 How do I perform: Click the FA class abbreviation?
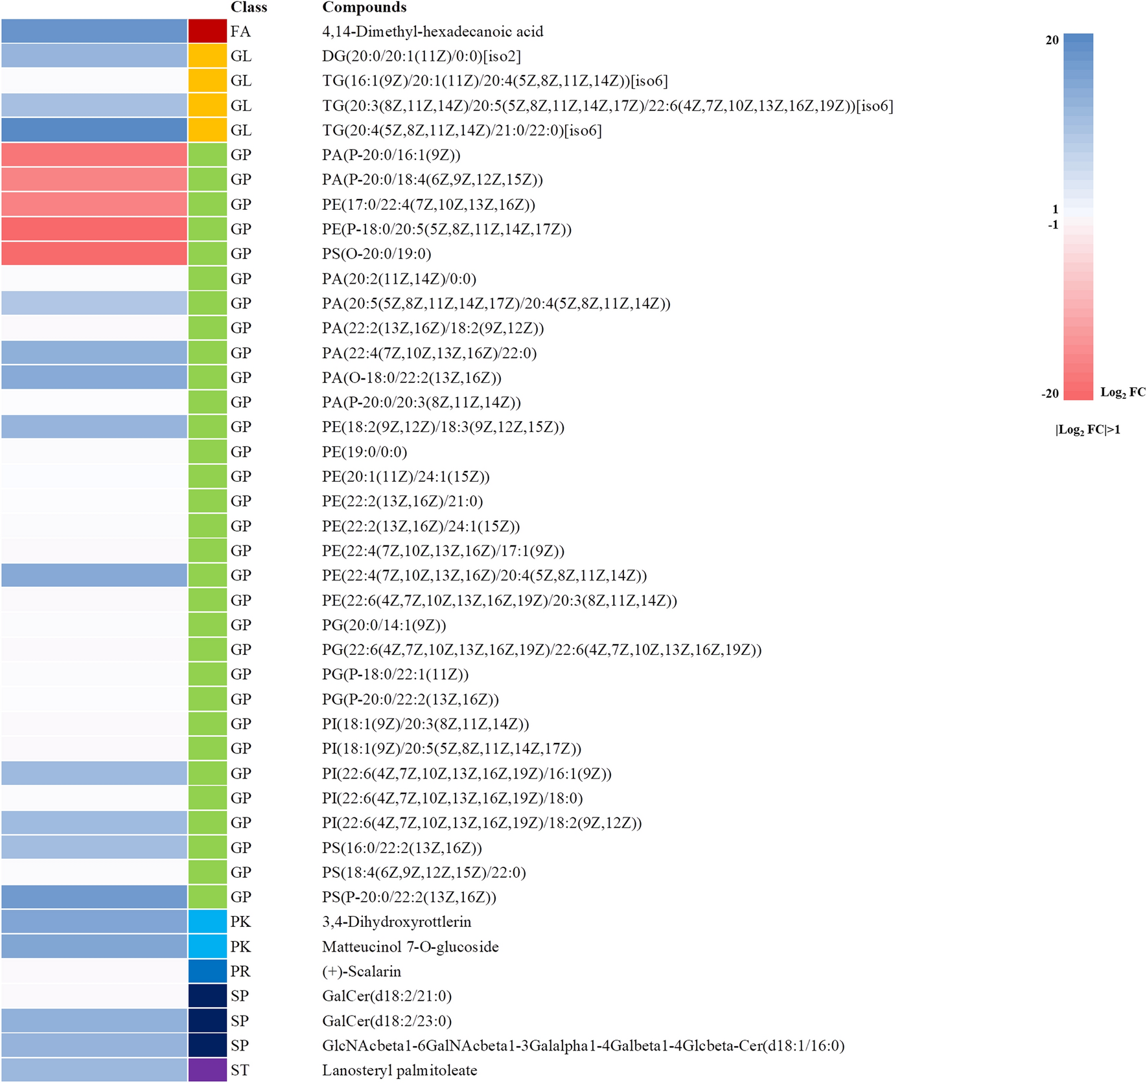click(x=240, y=32)
